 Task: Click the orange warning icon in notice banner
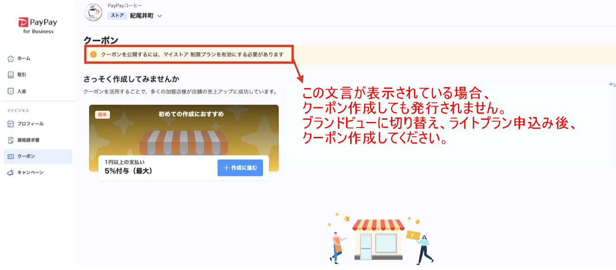93,55
